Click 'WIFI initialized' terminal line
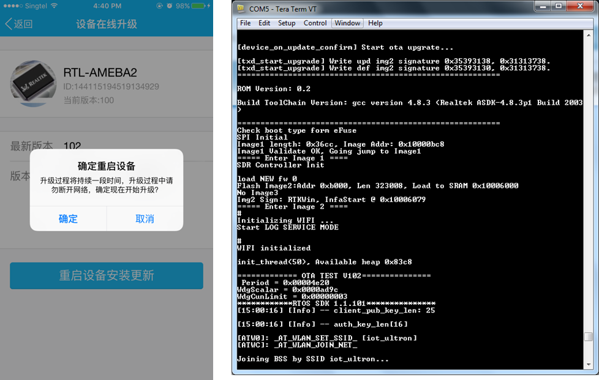The image size is (599, 380). point(274,248)
